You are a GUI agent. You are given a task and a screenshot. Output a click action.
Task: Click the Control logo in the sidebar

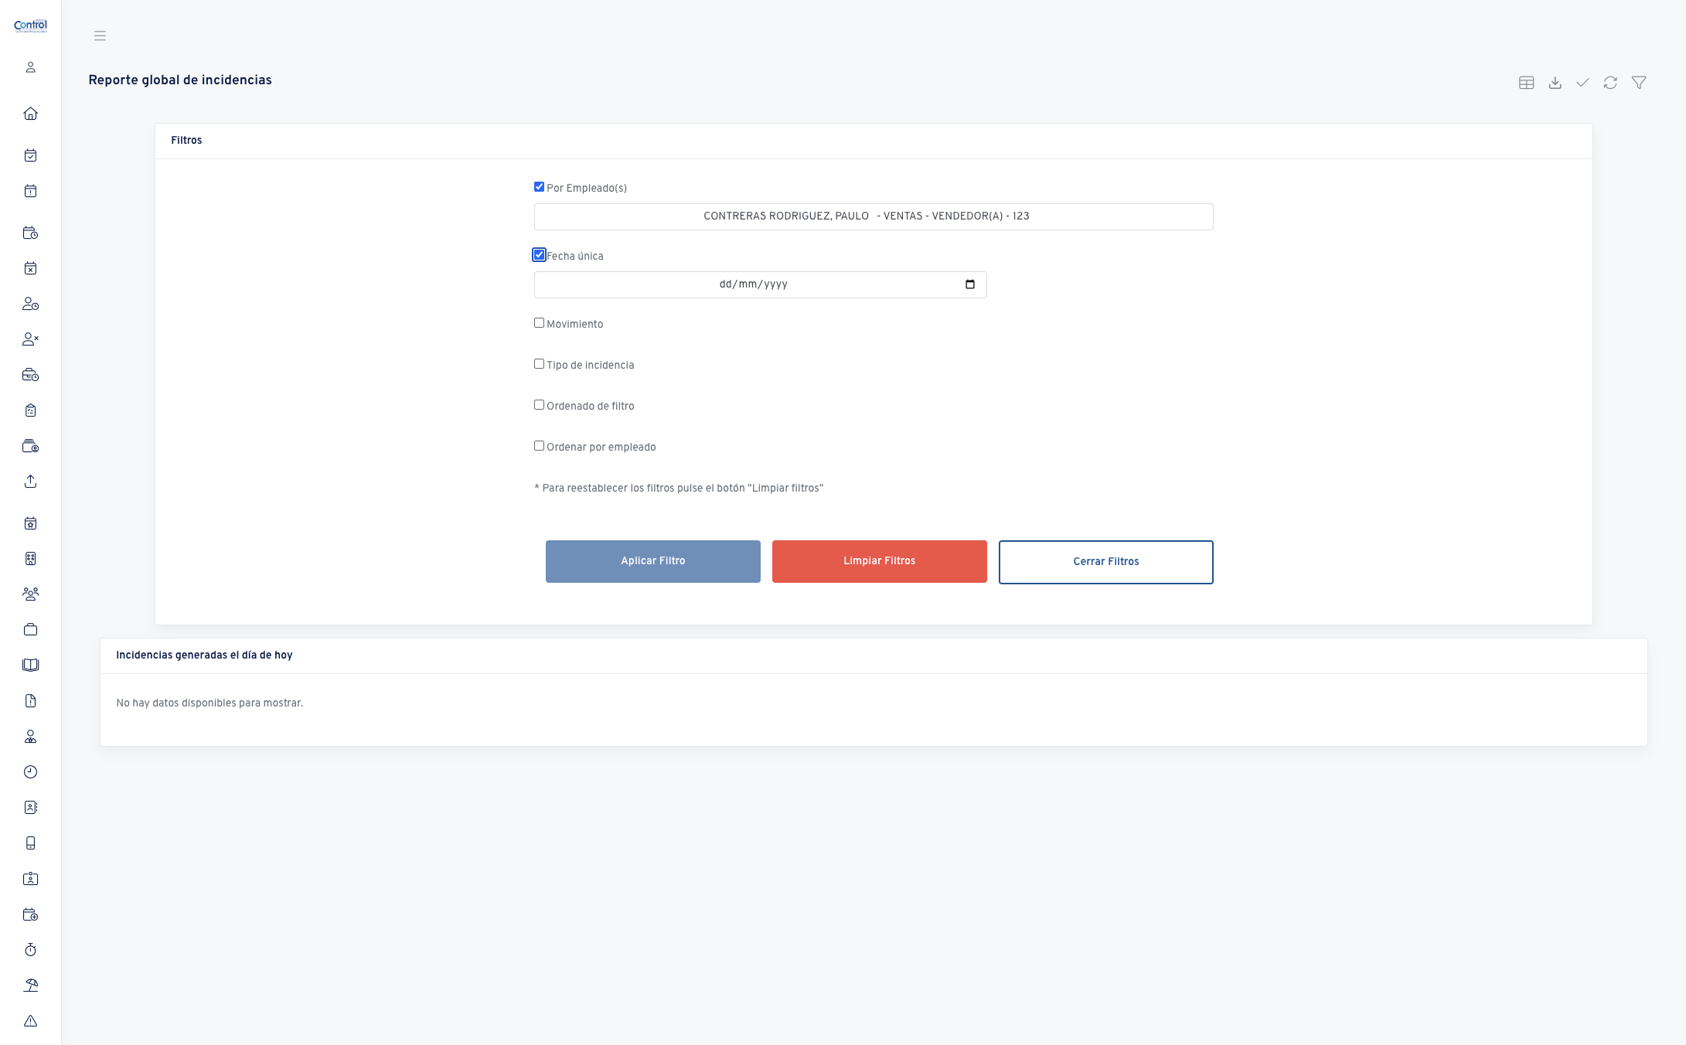31,26
